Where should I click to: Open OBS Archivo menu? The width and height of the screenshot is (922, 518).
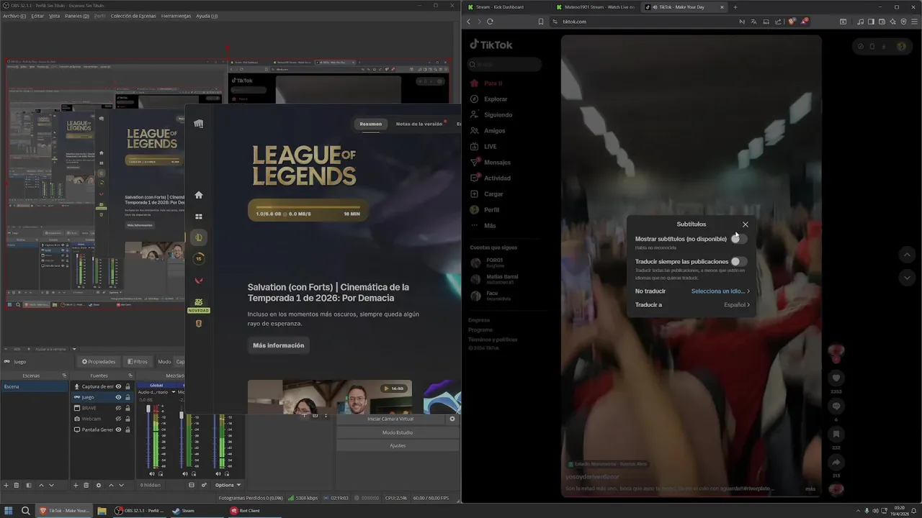(14, 16)
